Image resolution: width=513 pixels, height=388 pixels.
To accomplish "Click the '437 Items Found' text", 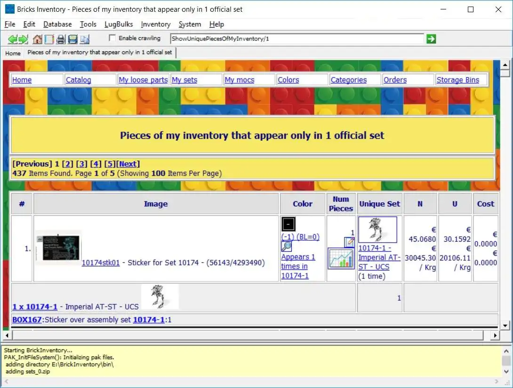I will [x=42, y=173].
